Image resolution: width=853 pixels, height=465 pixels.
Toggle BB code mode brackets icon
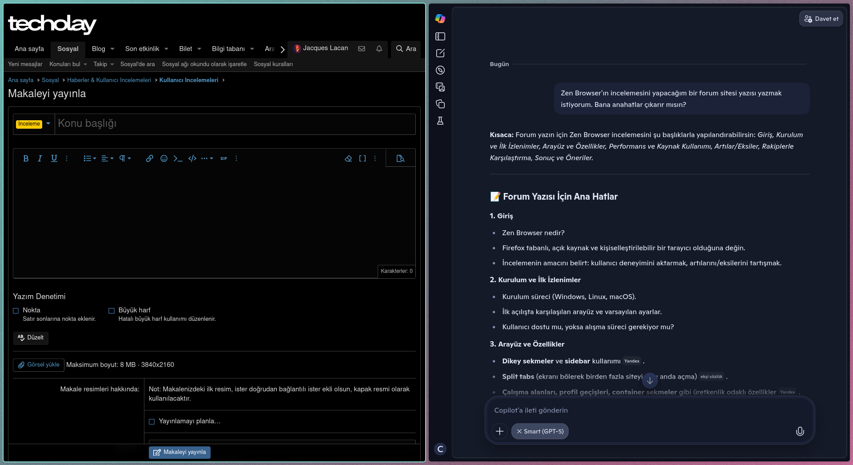tap(363, 158)
